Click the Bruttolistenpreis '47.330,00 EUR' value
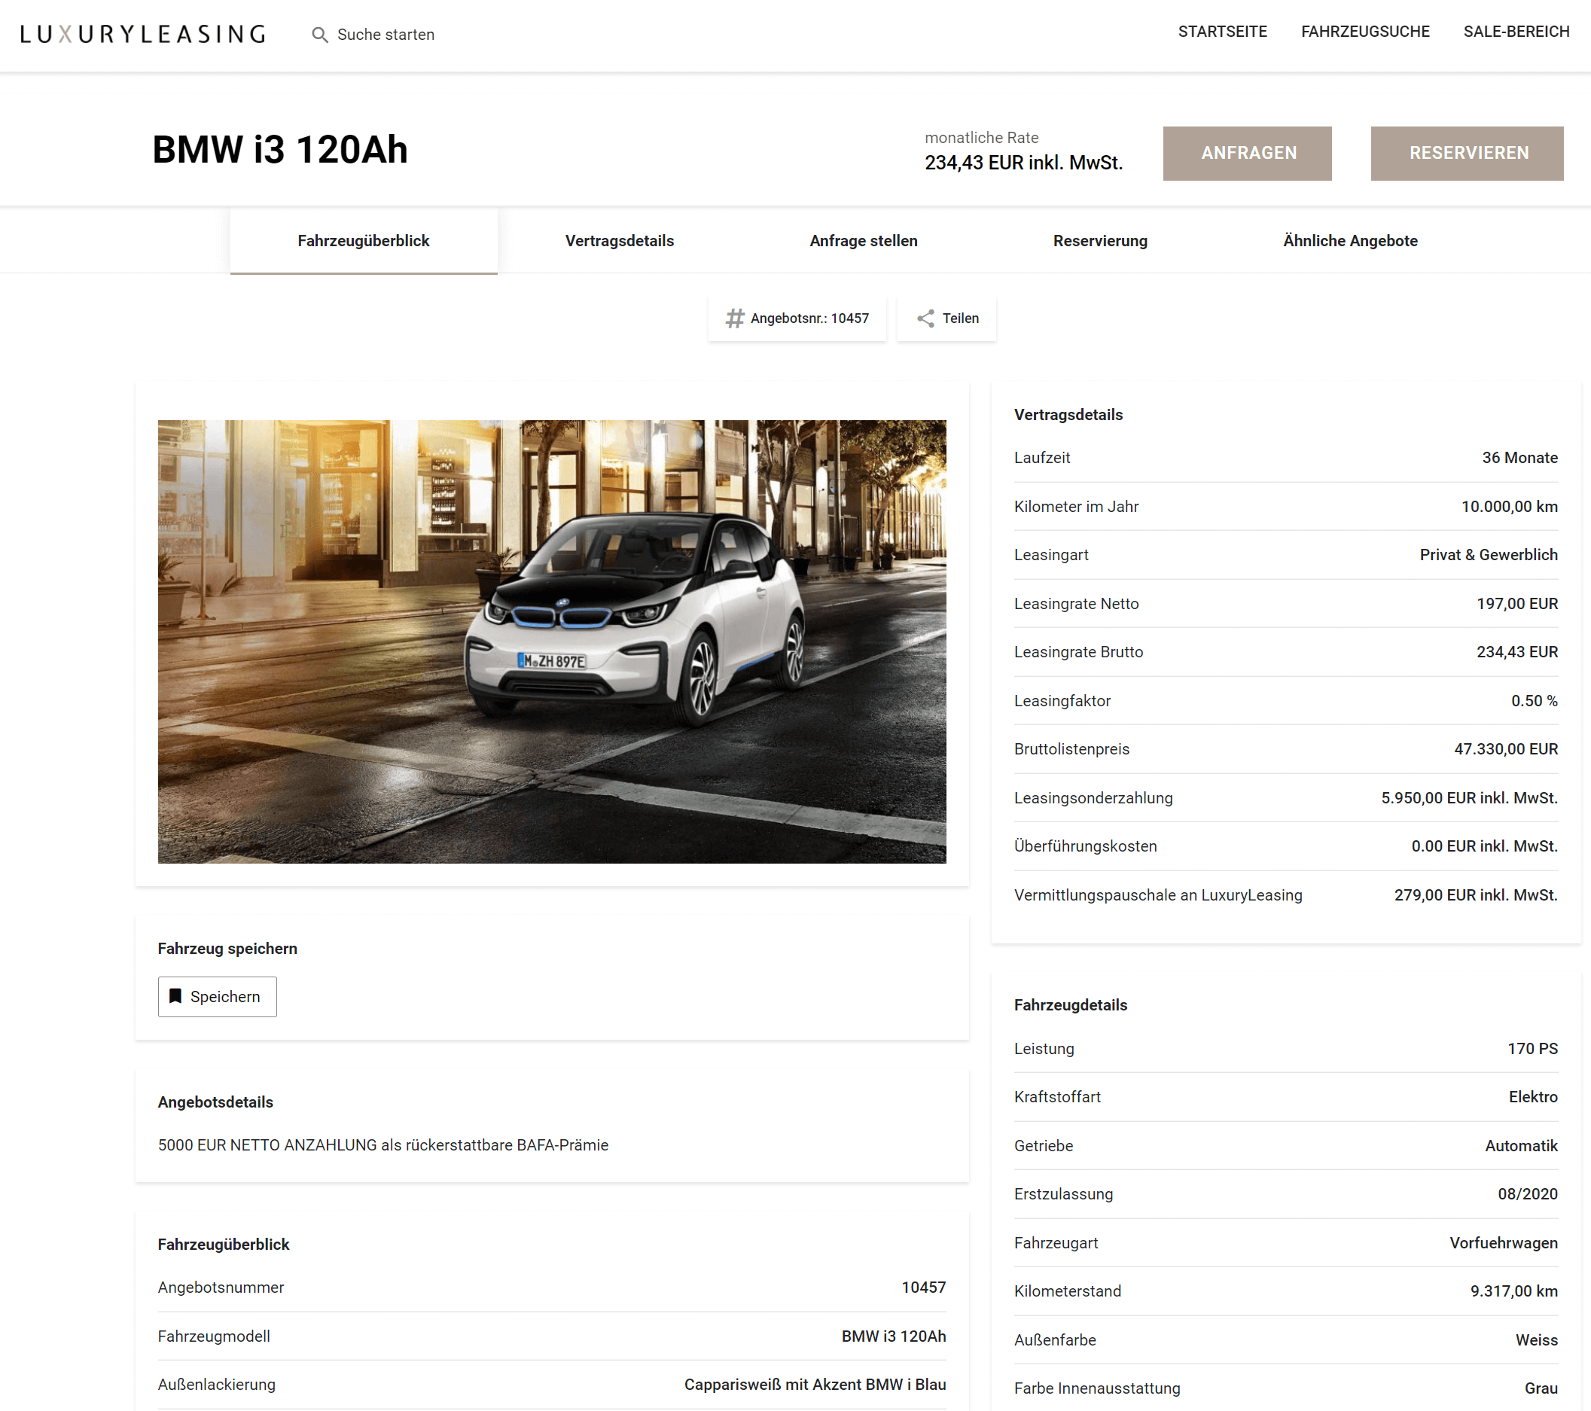The image size is (1591, 1411). click(x=1505, y=749)
